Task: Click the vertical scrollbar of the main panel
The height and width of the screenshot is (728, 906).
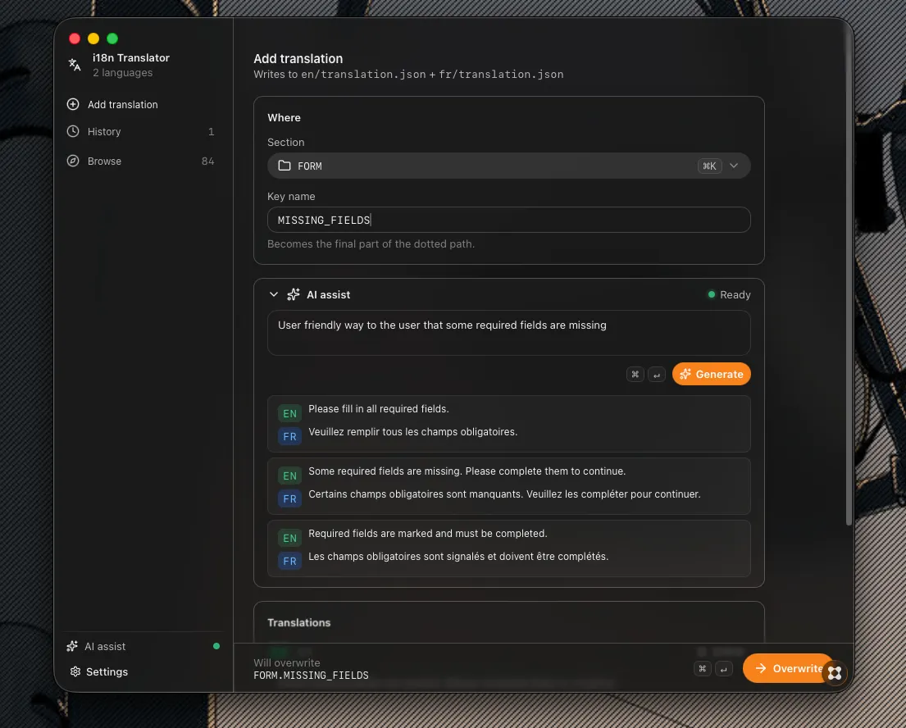Action: 849,277
